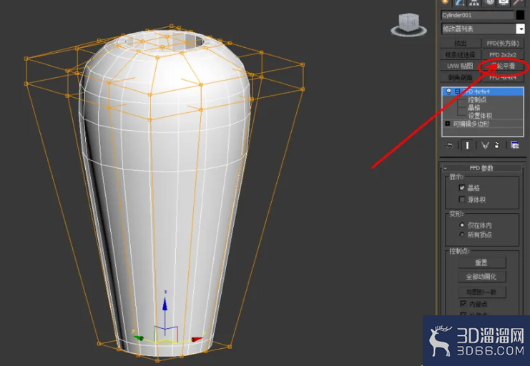Select 控制点 sub-object level
The width and height of the screenshot is (530, 366).
tap(477, 99)
